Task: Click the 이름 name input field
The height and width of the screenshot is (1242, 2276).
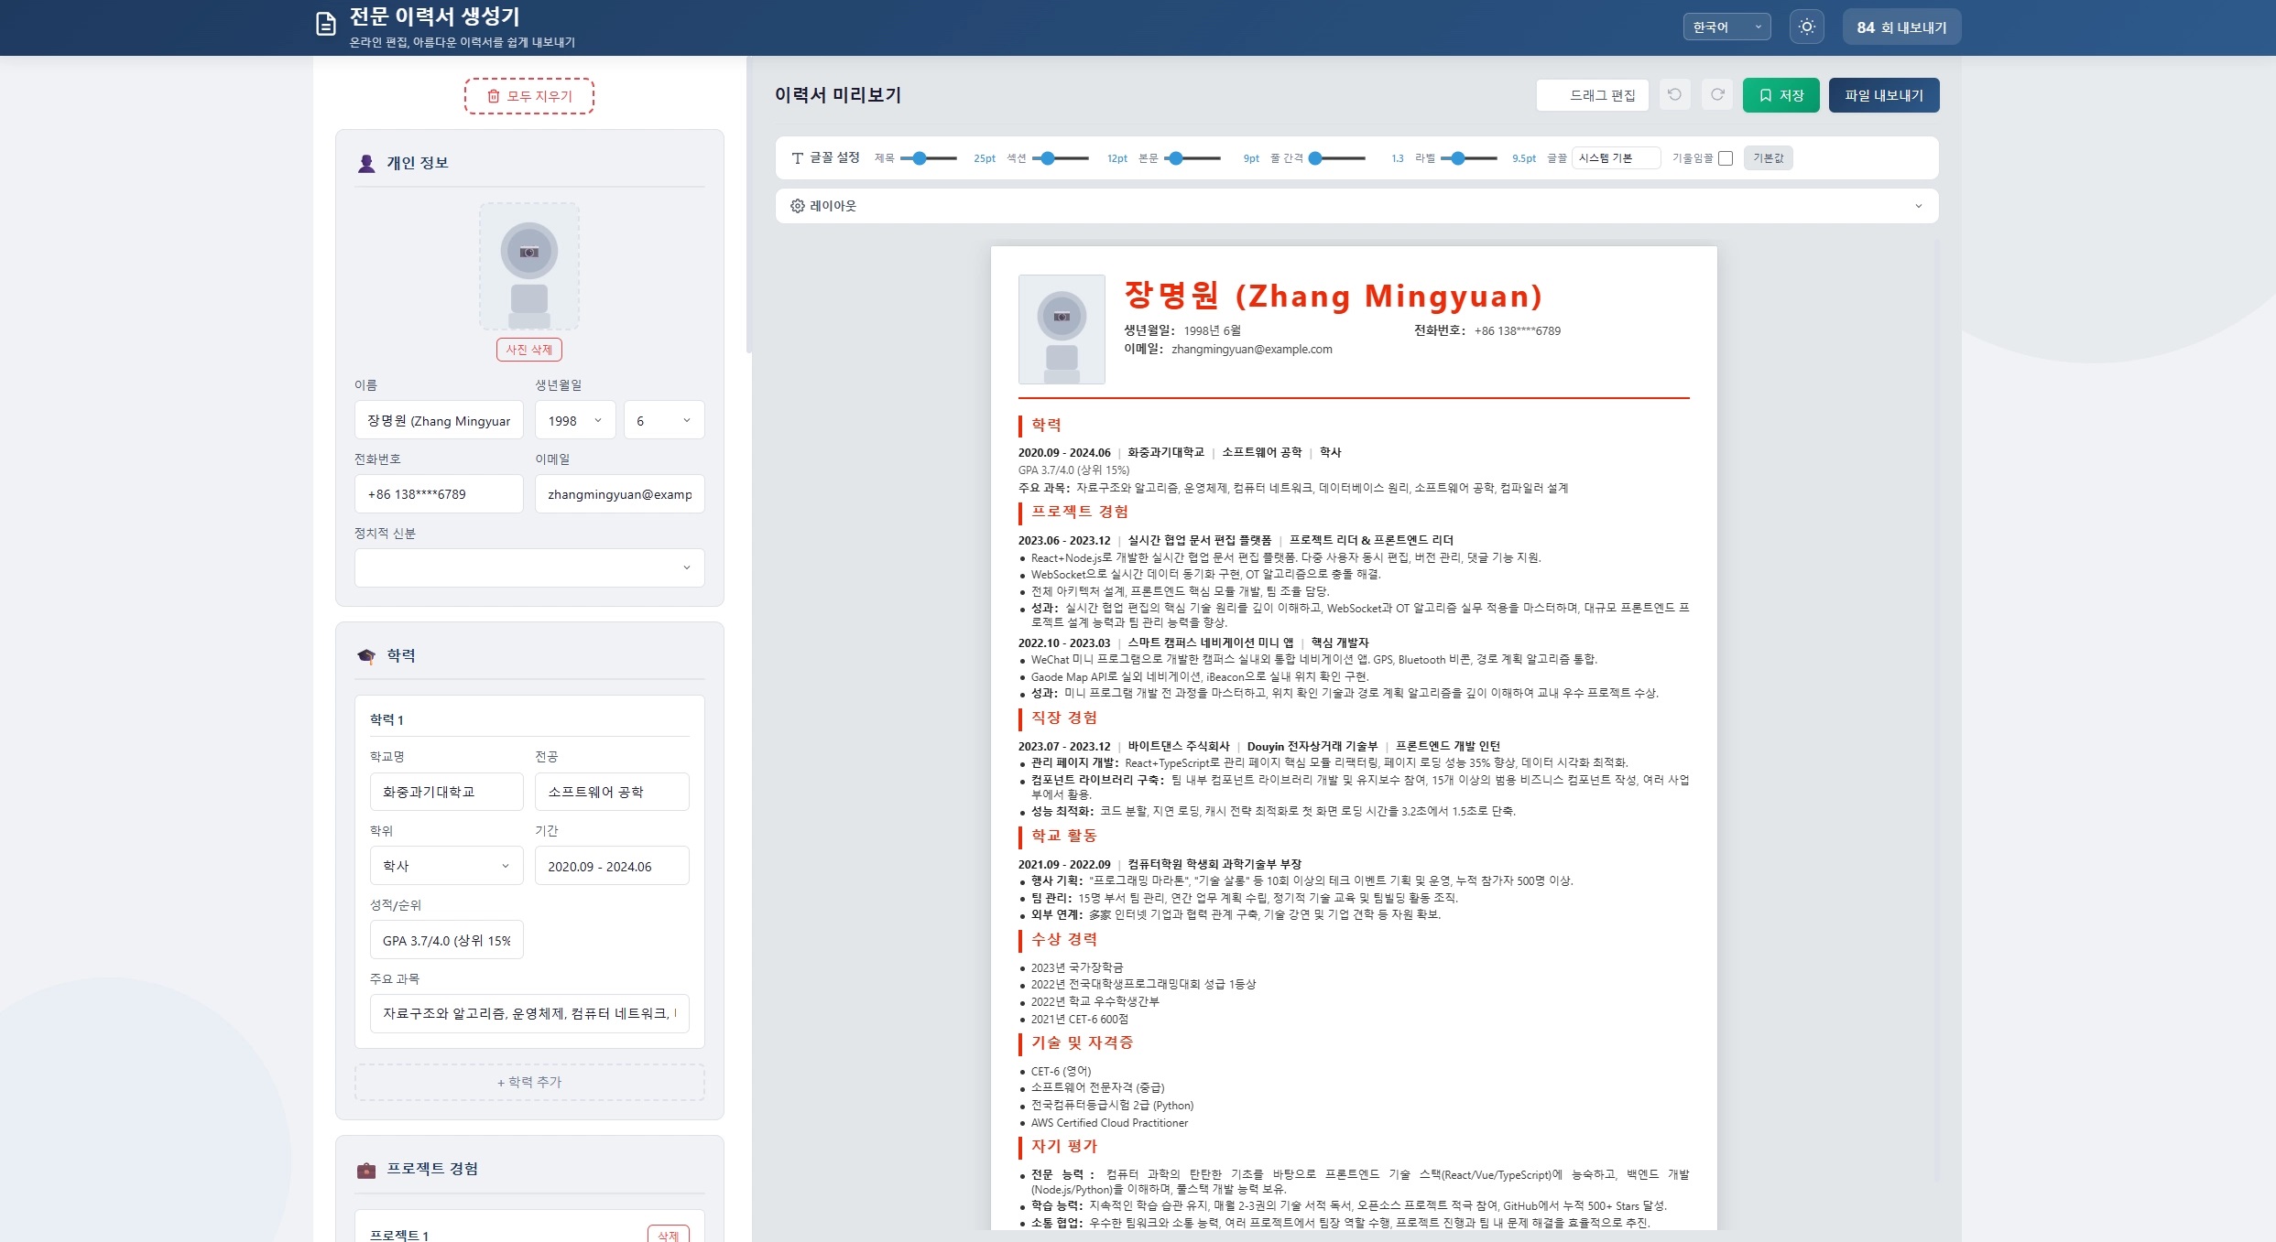Action: [x=439, y=420]
